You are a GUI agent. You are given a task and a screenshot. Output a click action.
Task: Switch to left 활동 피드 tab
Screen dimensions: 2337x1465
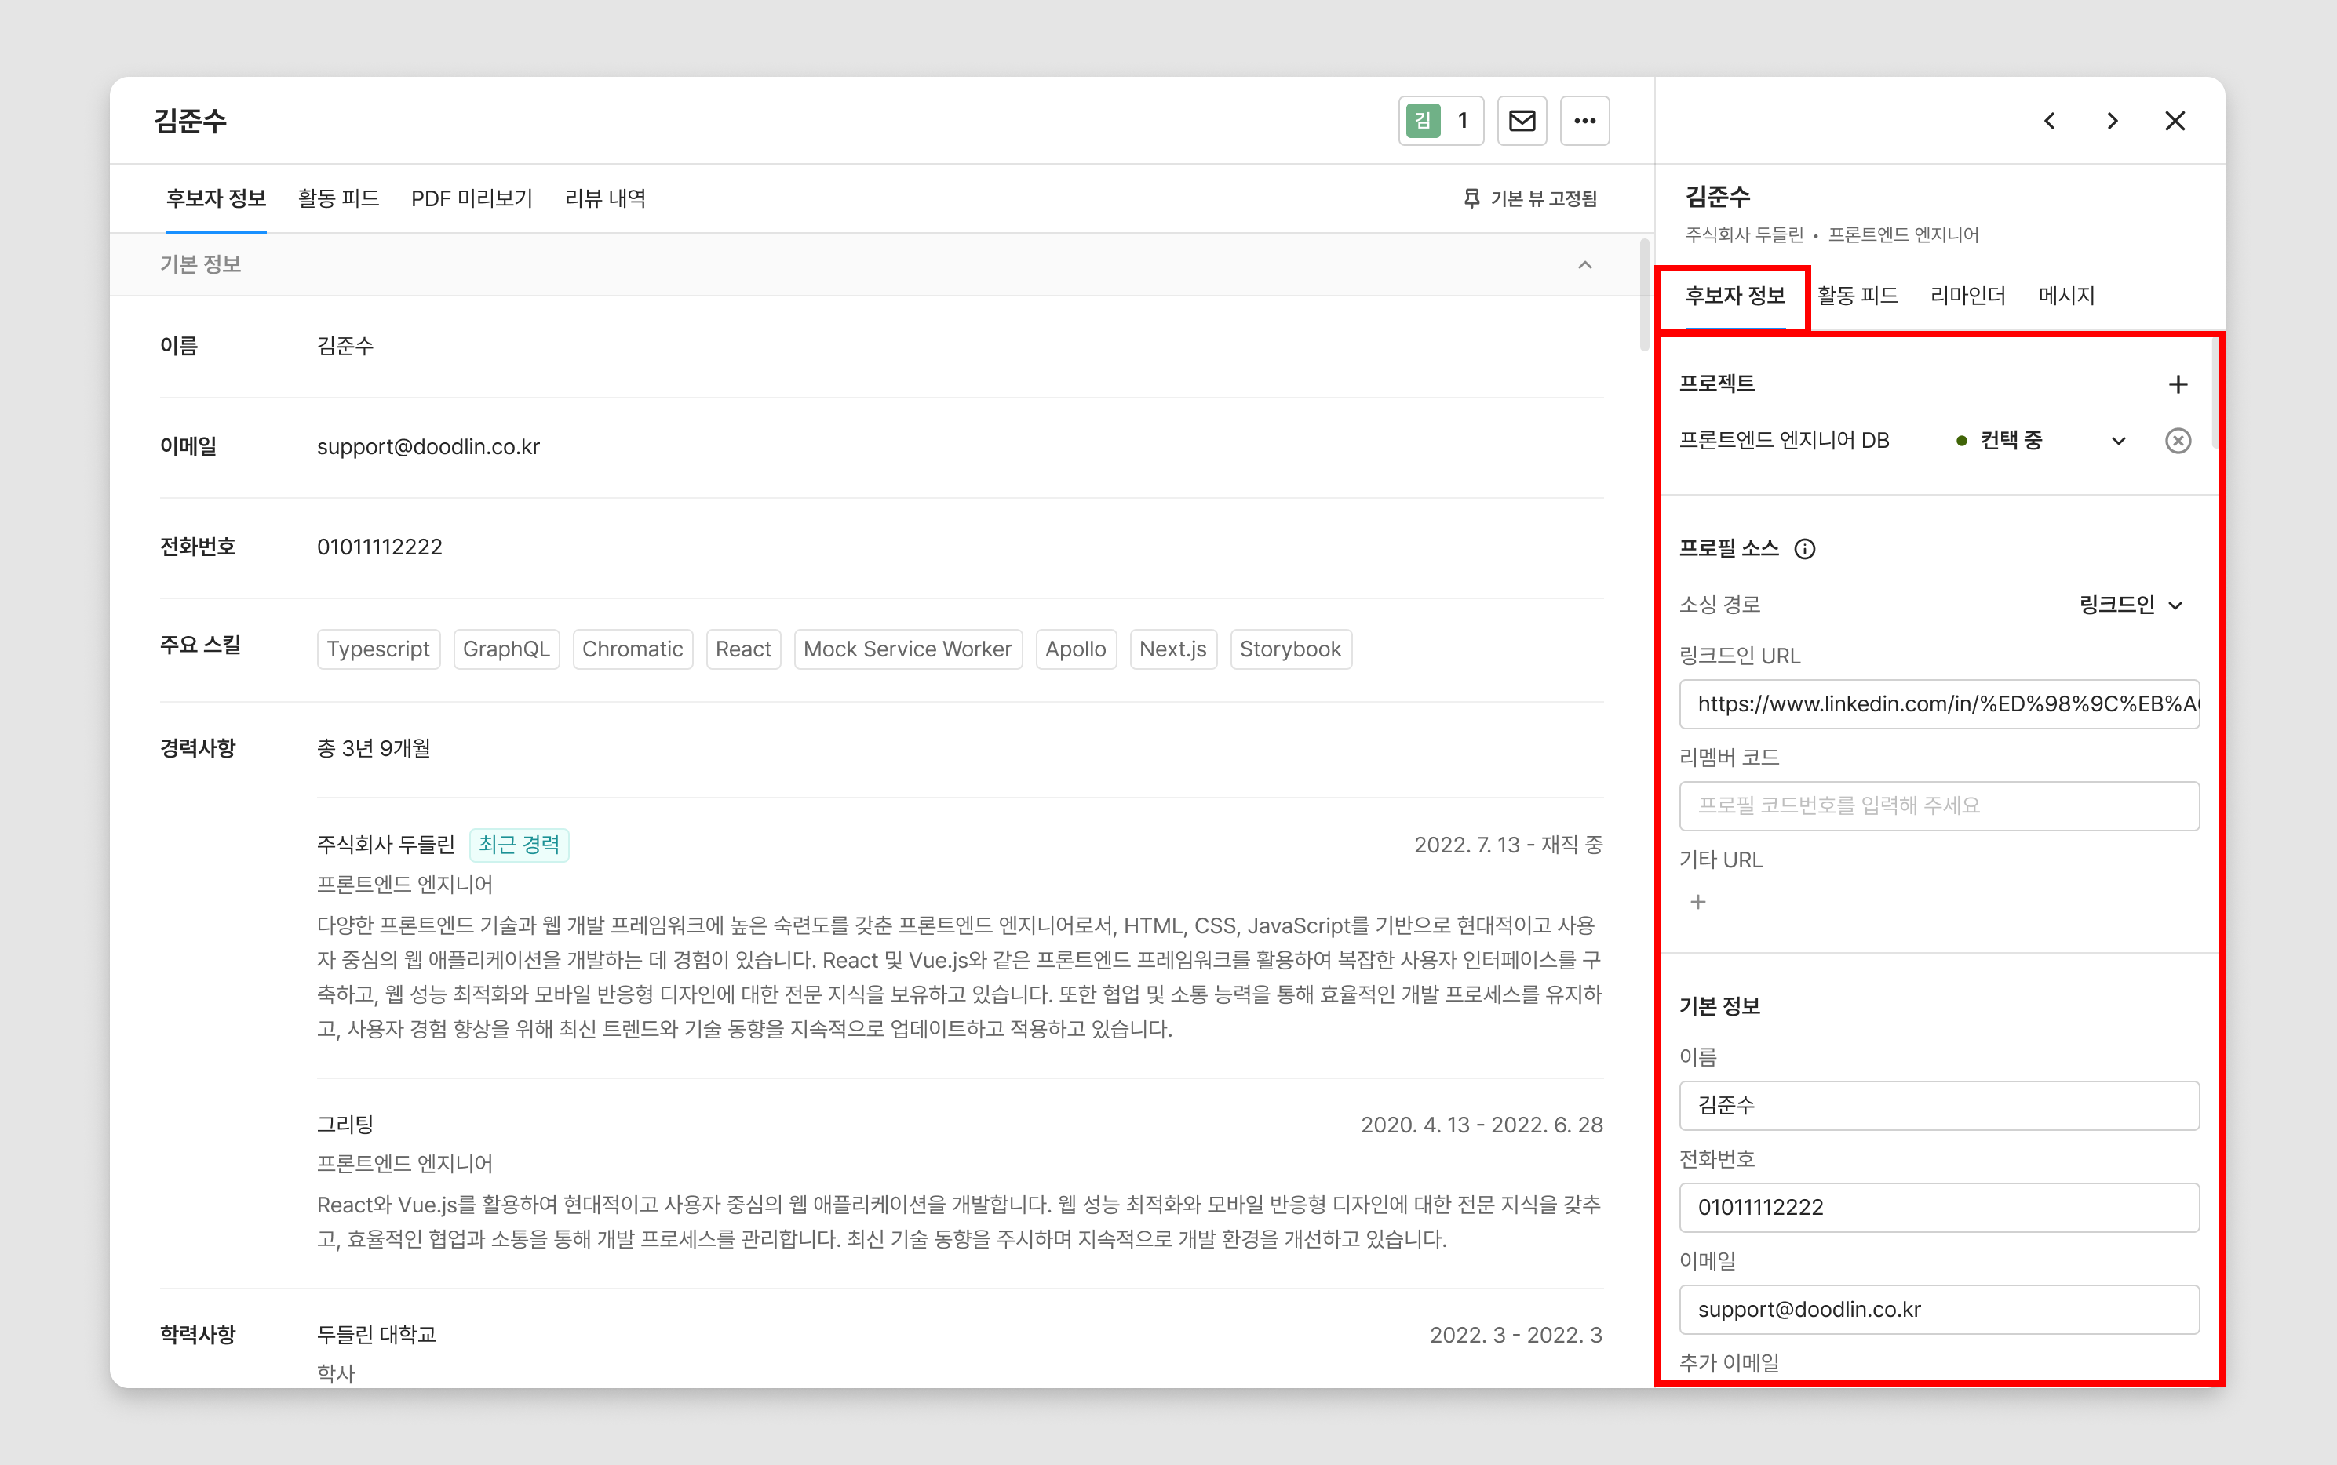tap(338, 198)
